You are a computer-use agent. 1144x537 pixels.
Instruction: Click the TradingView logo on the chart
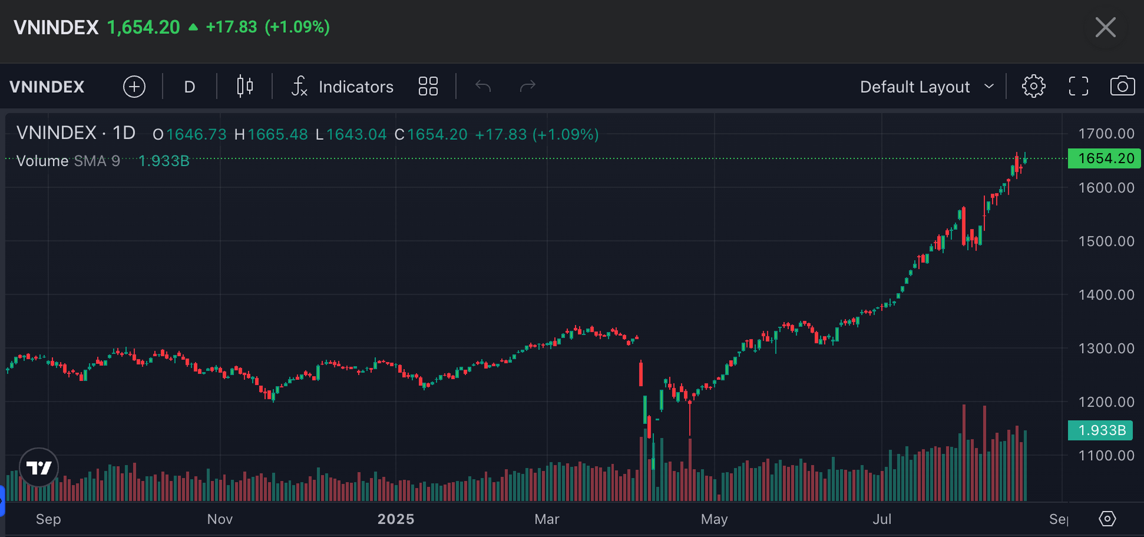[39, 467]
